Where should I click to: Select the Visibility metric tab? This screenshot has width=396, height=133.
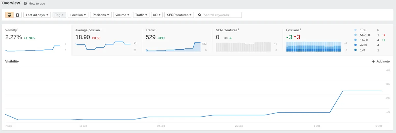pyautogui.click(x=37, y=40)
